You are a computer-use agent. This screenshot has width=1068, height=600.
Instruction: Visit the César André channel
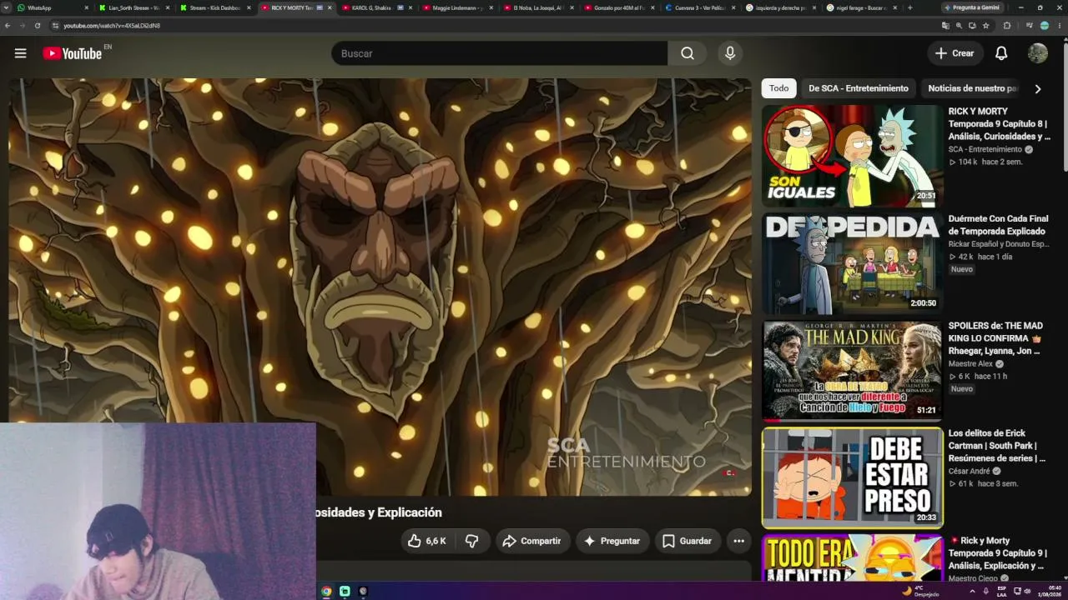[x=969, y=471]
